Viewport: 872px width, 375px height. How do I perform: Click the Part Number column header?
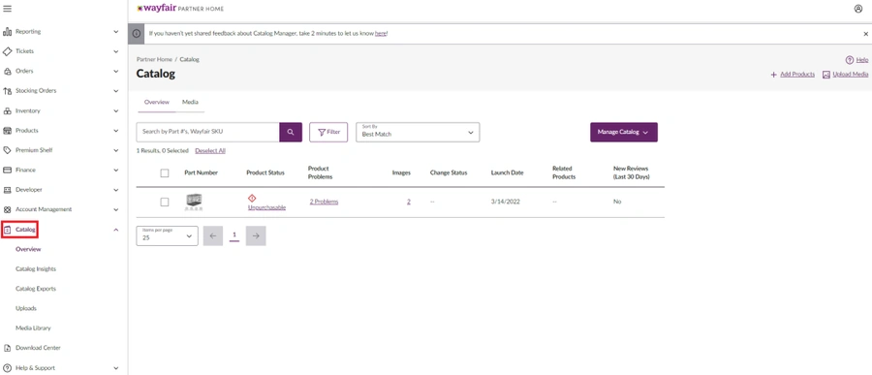click(x=202, y=173)
